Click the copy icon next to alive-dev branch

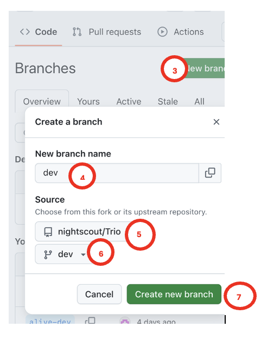90,321
